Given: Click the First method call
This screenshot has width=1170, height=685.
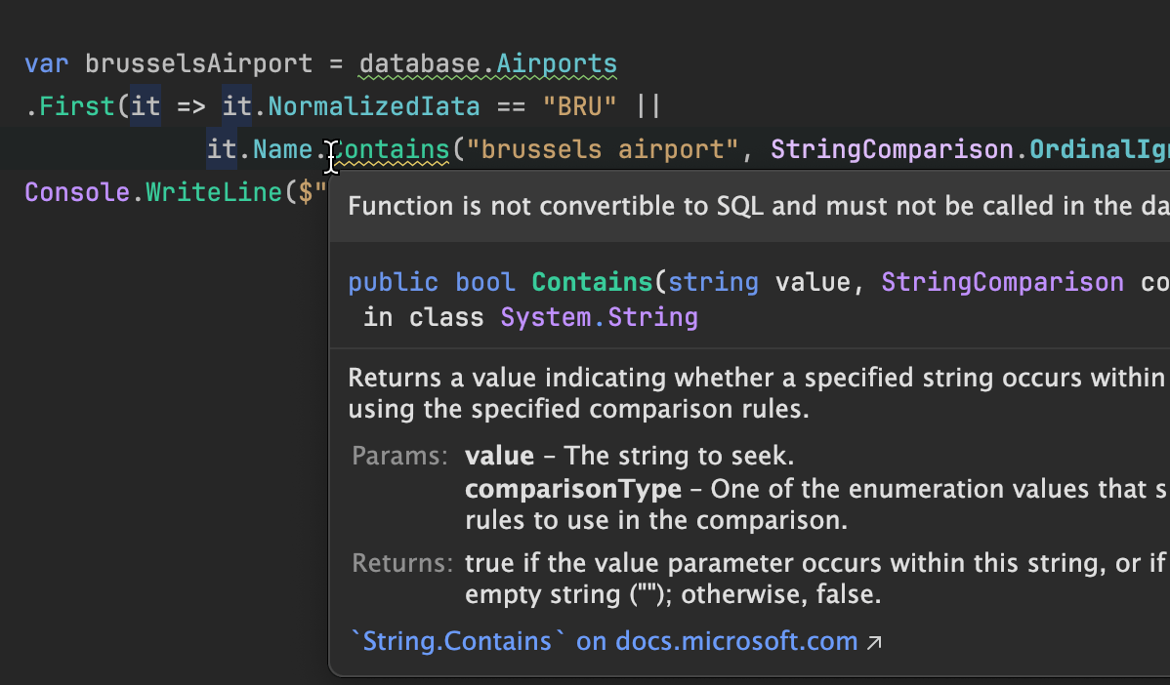Looking at the screenshot, I should click(x=77, y=106).
